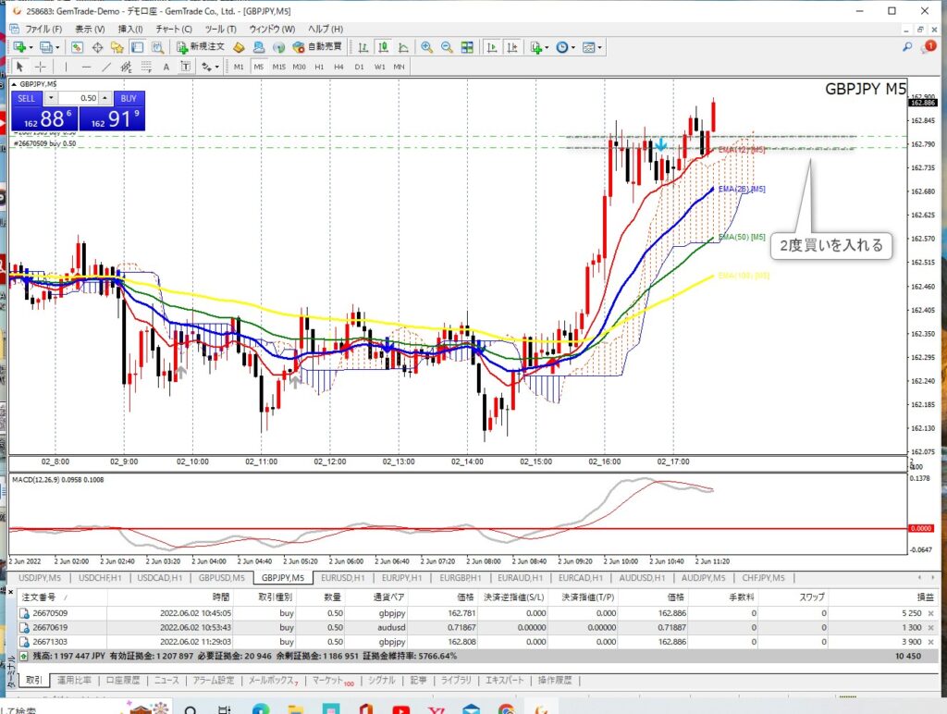This screenshot has height=714, width=947.
Task: Close order 26670509 with its x
Action: coord(930,613)
